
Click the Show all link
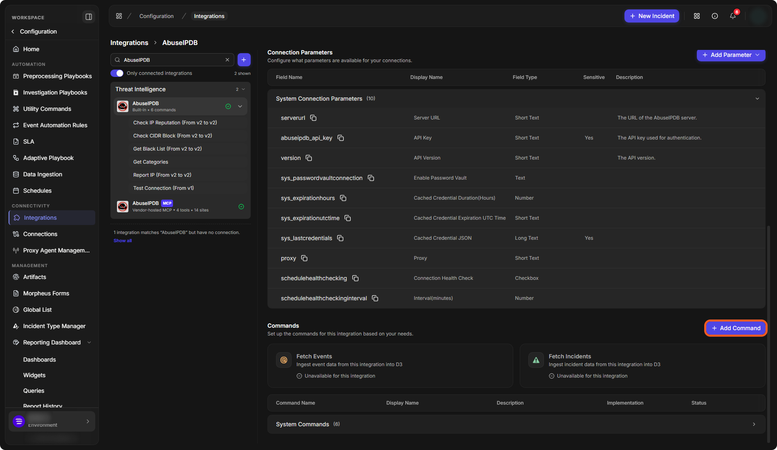click(123, 241)
